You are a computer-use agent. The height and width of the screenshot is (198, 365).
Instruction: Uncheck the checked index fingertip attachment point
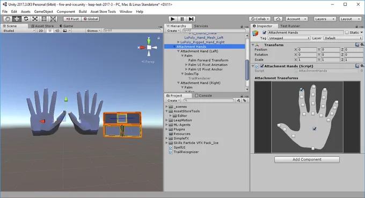pos(302,90)
